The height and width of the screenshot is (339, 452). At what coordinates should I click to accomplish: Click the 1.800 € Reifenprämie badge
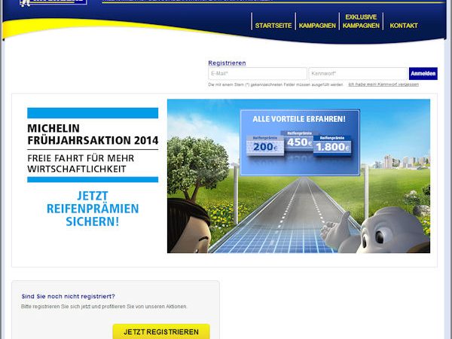click(x=332, y=145)
